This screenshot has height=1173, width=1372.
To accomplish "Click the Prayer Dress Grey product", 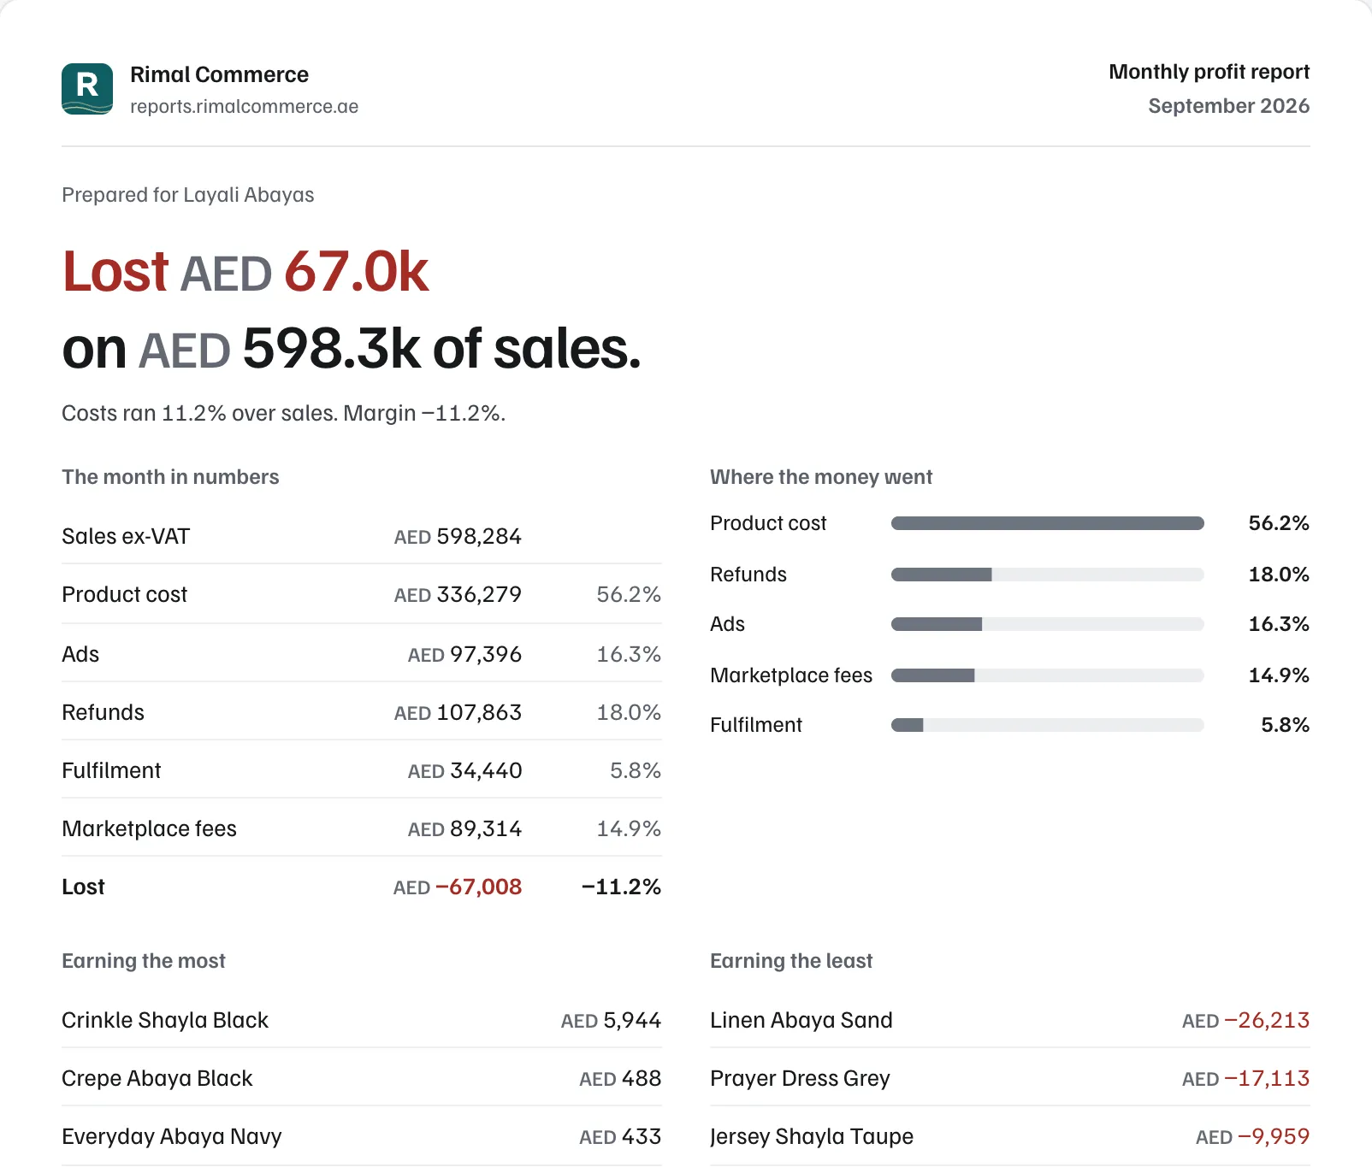I will coord(800,1079).
